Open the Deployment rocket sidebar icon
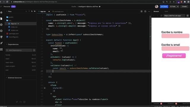The width and height of the screenshot is (190, 107). 1,43
